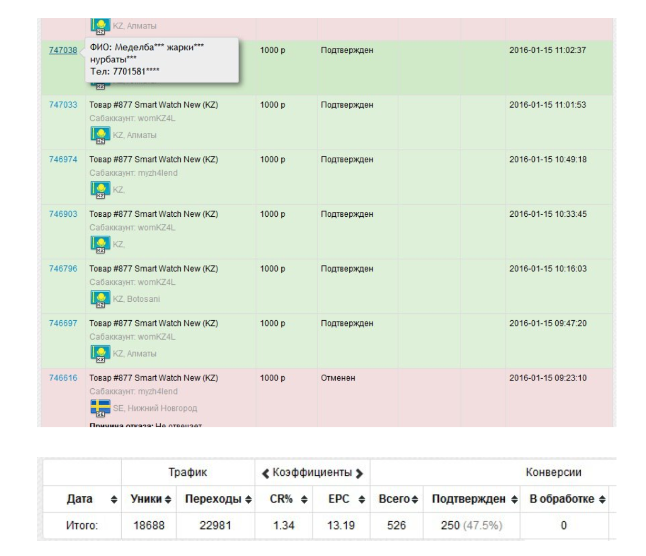Viewport: 646px width, 556px height.
Task: Click Kazakhstan flag icon in order 746974 row
Action: 100,189
